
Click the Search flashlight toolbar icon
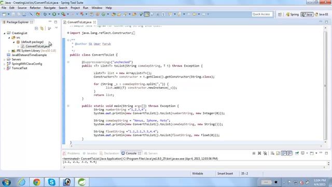(125, 14)
